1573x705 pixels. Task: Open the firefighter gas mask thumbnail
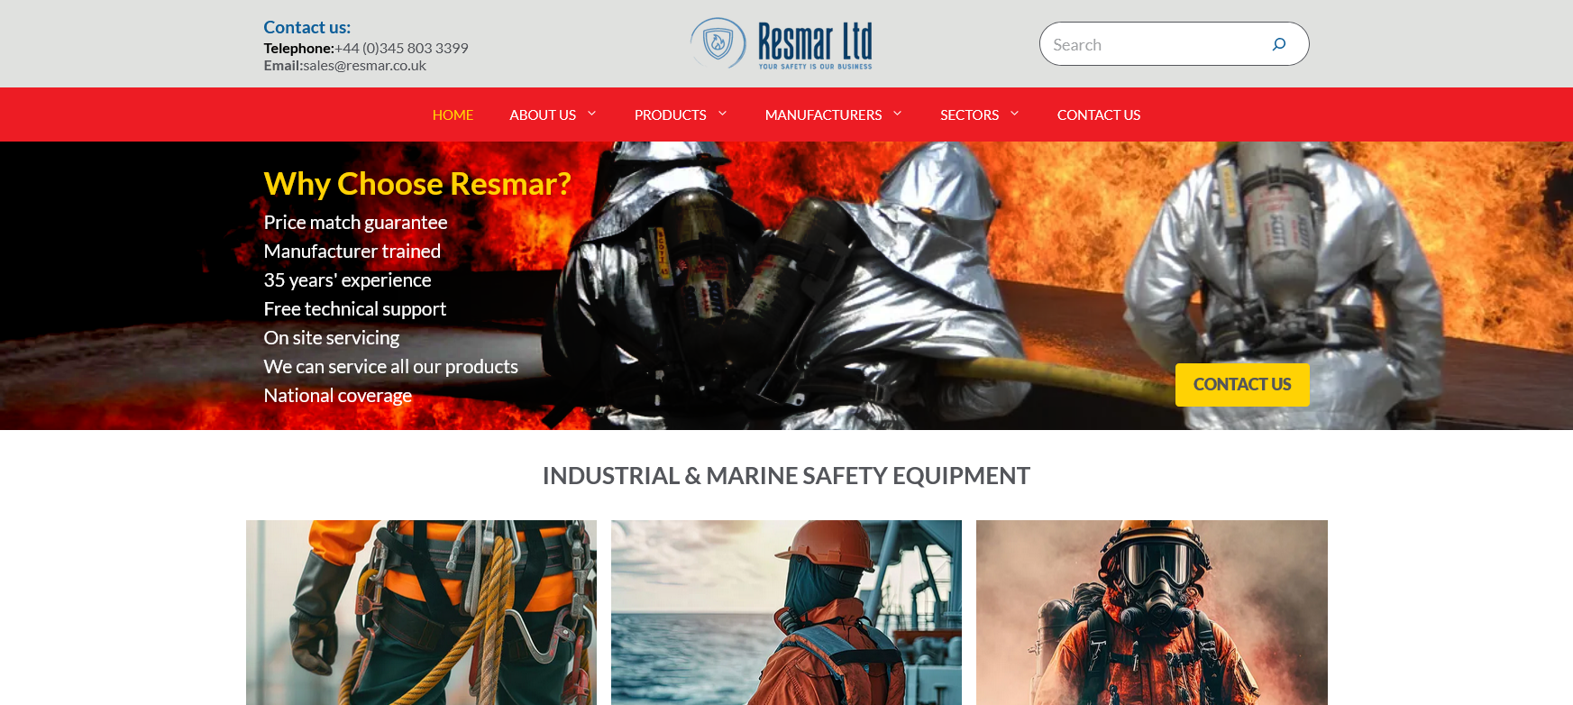(x=1152, y=613)
